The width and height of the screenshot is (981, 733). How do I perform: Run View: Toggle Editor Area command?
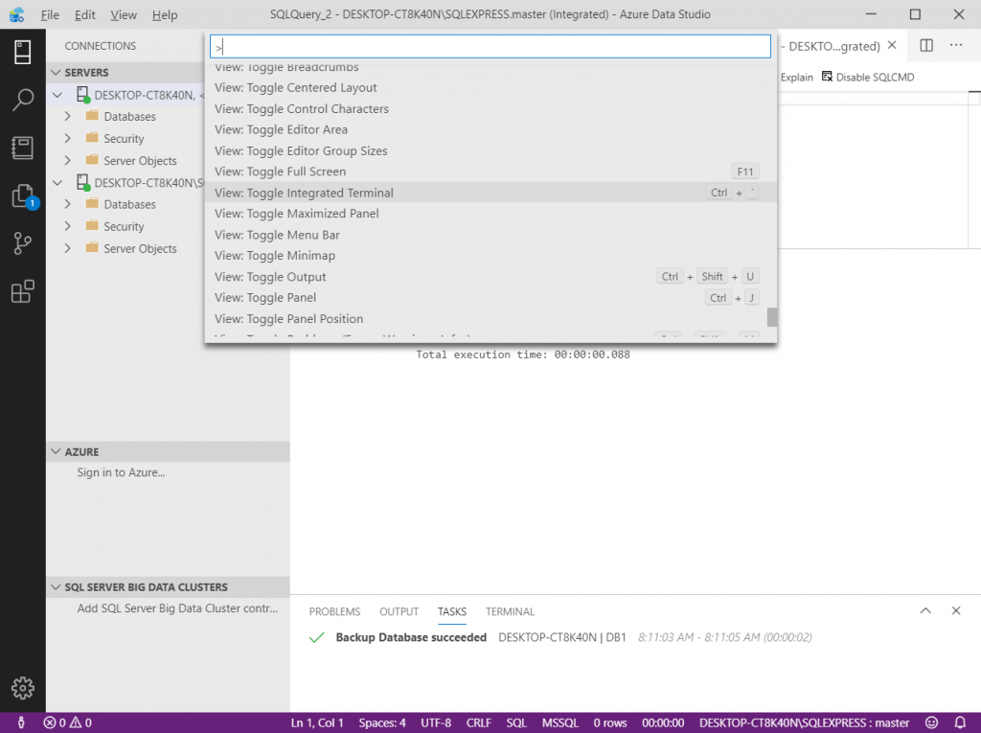(x=490, y=129)
